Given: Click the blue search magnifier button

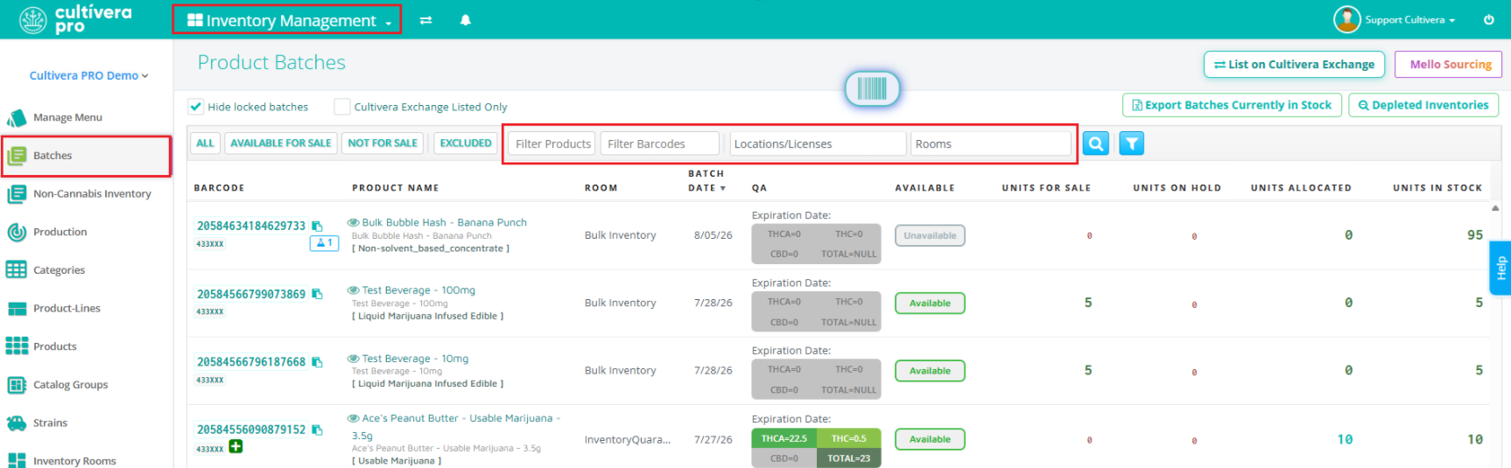Looking at the screenshot, I should pyautogui.click(x=1095, y=143).
